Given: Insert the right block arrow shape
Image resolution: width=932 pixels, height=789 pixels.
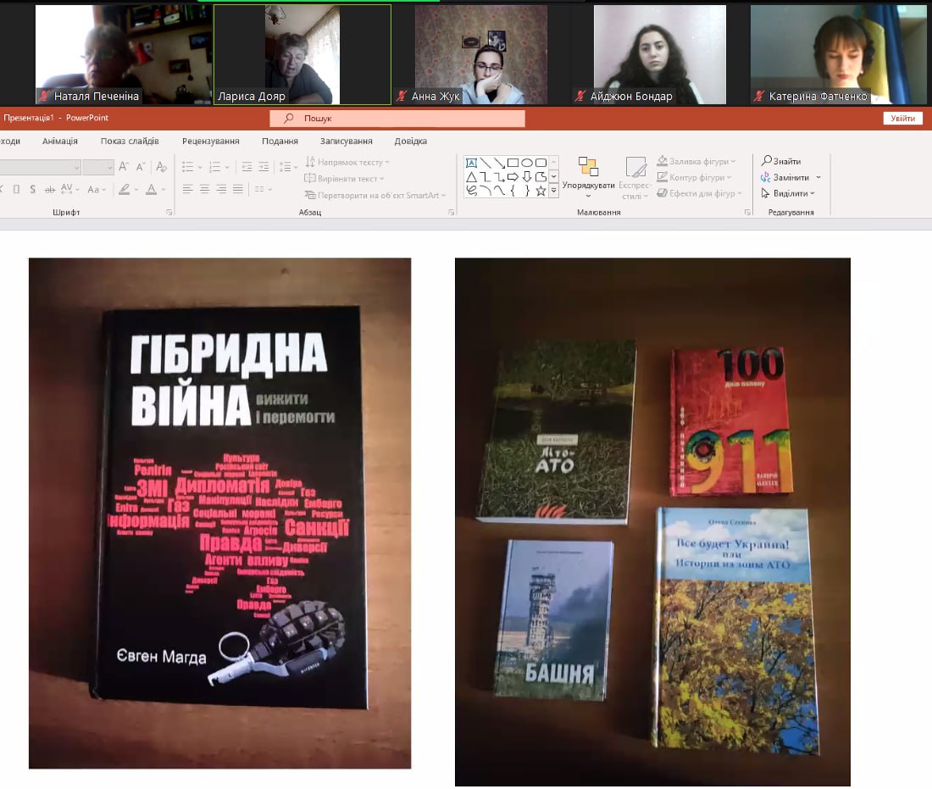Looking at the screenshot, I should pyautogui.click(x=513, y=176).
